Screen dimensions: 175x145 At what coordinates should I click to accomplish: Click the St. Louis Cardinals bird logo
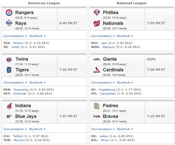[x=97, y=70]
